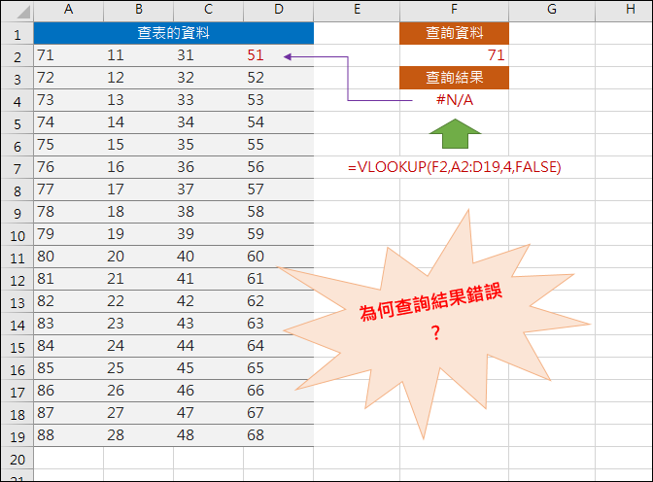Screen dimensions: 653x482
Task: Click the merged header cell 查表的資料
Action: coord(174,33)
